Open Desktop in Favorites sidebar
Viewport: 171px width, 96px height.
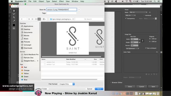[27, 29]
